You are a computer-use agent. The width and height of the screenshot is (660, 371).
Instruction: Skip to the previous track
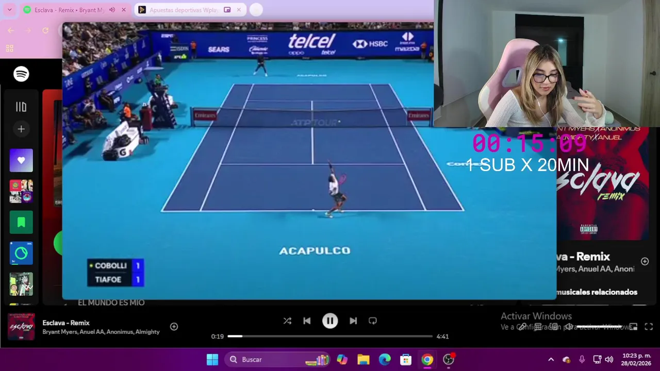[x=307, y=321]
